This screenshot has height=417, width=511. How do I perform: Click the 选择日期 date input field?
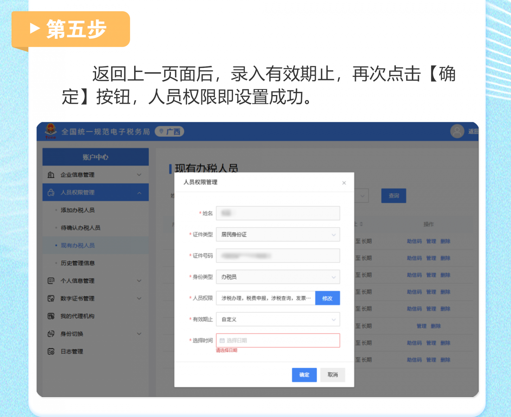click(x=278, y=340)
